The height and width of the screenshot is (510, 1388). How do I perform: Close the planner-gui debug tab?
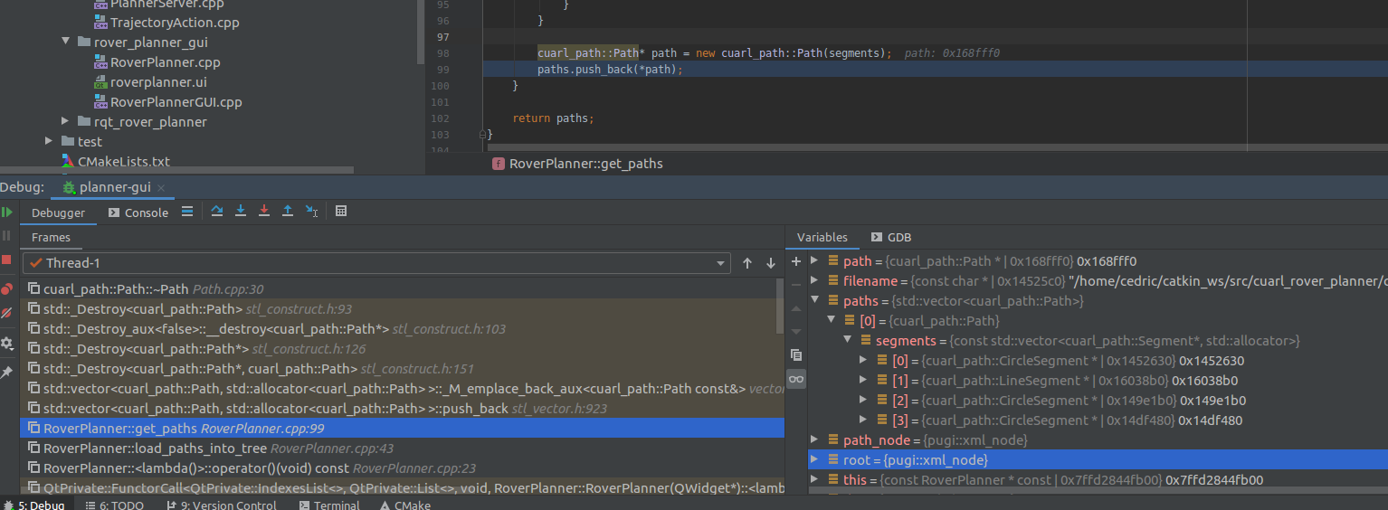click(161, 188)
